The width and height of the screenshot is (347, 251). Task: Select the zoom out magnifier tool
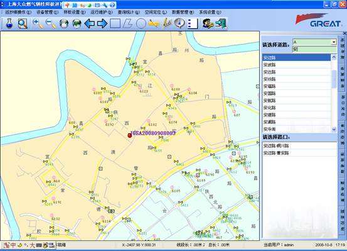pyautogui.click(x=50, y=23)
